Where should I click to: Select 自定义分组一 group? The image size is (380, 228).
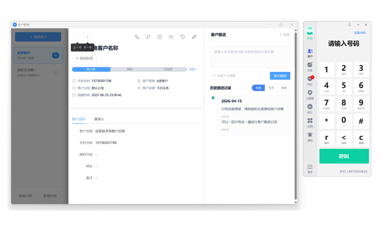pos(38,72)
